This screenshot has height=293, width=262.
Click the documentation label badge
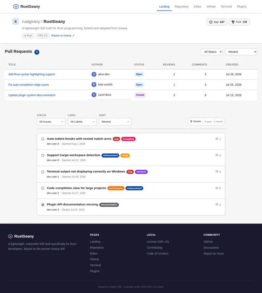point(109,205)
